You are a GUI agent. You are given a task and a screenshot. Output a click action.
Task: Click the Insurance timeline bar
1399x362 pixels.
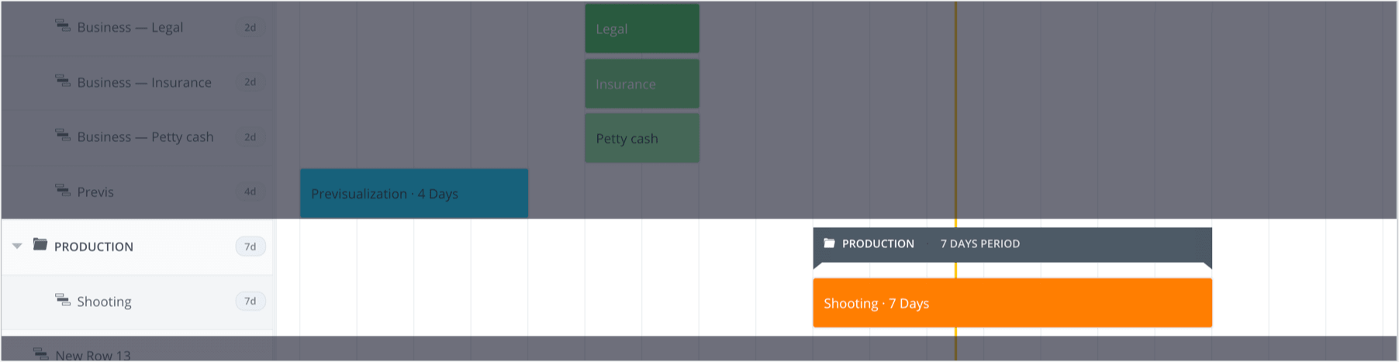coord(642,84)
